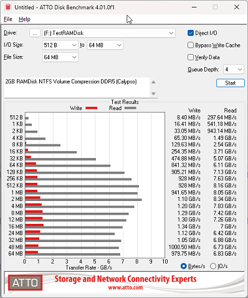Click the write value 8.40 MB/s

(189, 118)
